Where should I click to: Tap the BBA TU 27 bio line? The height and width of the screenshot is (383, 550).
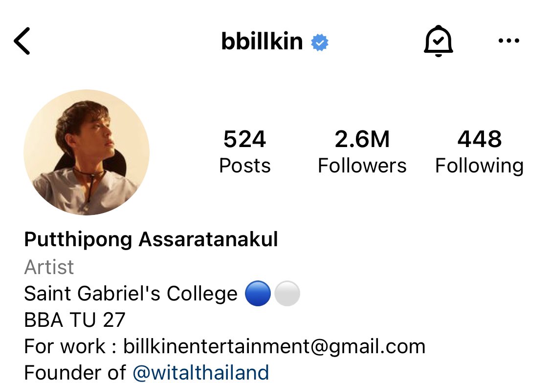(75, 320)
